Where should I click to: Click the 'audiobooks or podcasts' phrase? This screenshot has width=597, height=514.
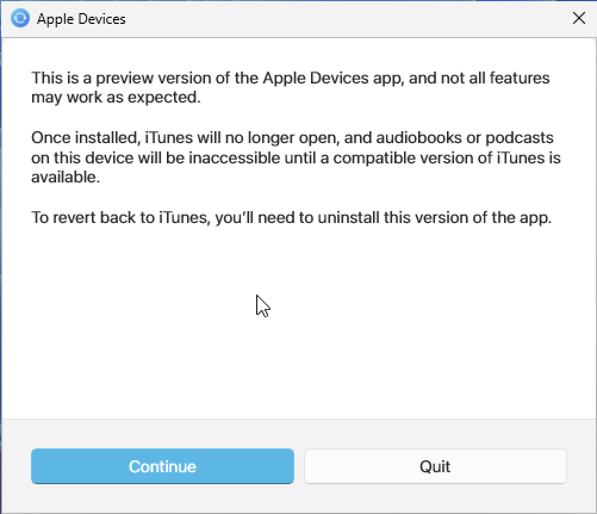pos(465,138)
